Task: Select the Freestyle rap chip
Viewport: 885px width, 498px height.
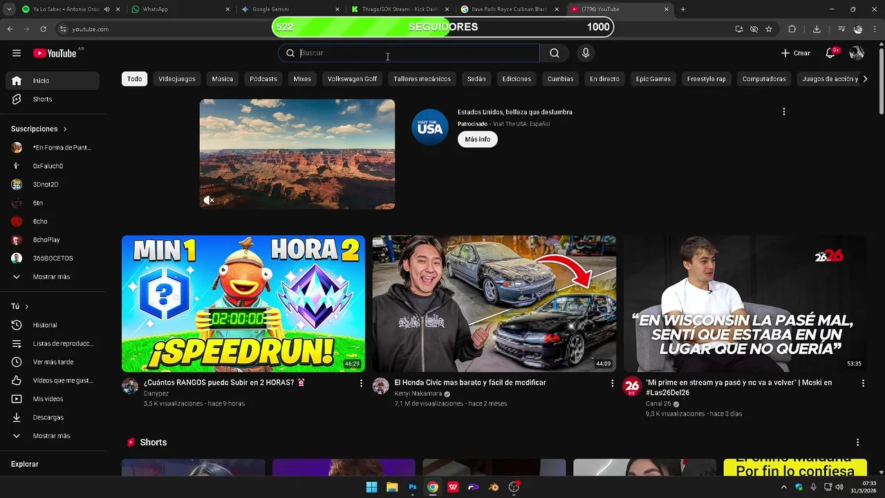Action: tap(707, 79)
